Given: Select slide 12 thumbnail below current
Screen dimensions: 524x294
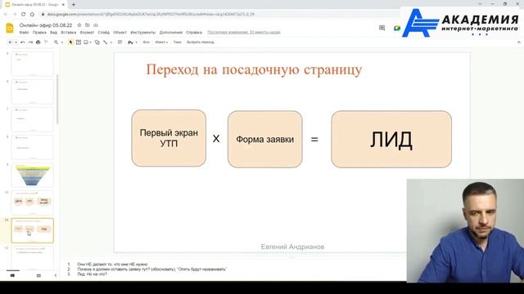Looking at the screenshot, I should pos(33,258).
